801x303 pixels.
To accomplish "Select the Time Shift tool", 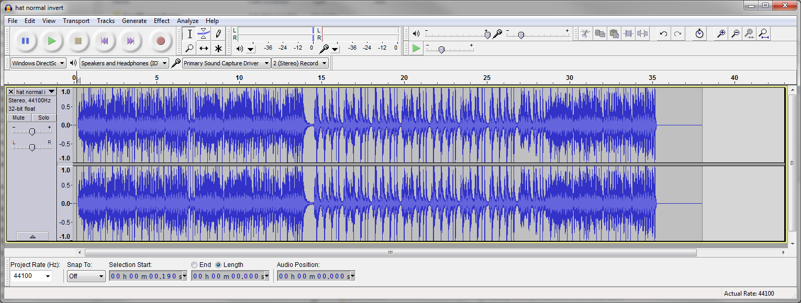I will pyautogui.click(x=204, y=48).
